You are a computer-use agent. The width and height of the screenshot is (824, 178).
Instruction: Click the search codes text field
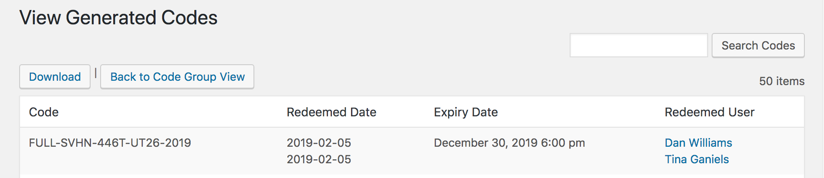(x=638, y=45)
